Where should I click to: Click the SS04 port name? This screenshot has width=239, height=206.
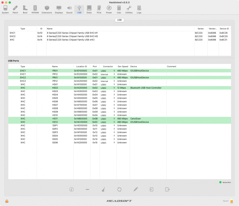click(x=55, y=136)
